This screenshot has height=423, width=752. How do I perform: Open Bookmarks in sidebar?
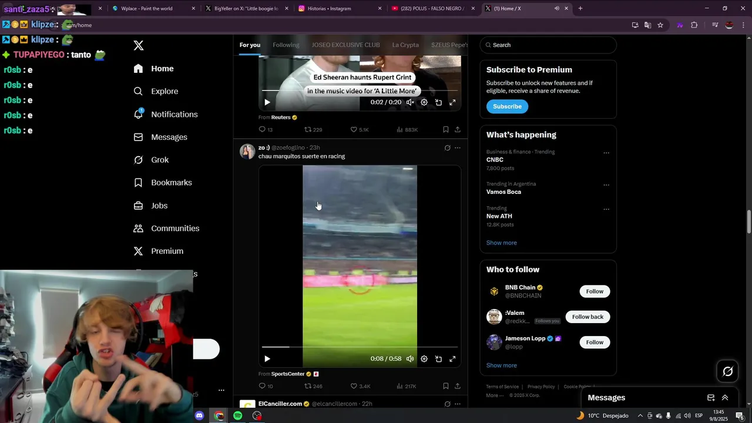(163, 183)
